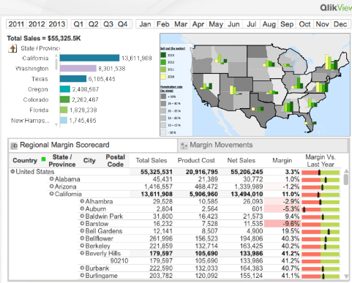Expand the Berkeley city row

(x=82, y=246)
